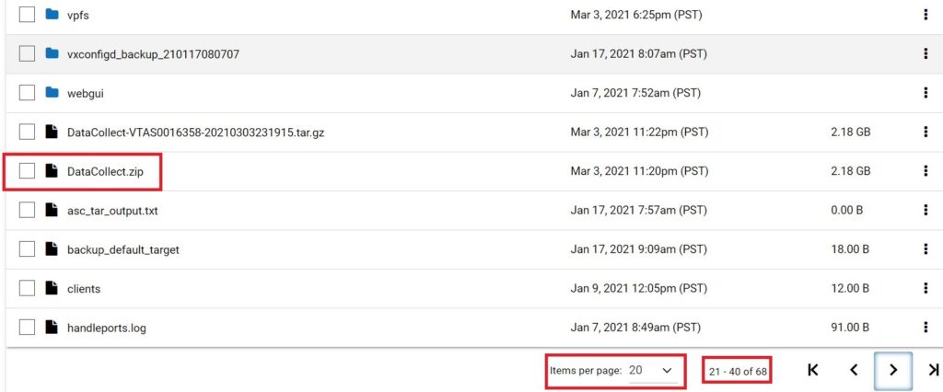Open DataCollect-VTAS0016358-20210303231915.tar.gz file
943x392 pixels.
click(195, 133)
